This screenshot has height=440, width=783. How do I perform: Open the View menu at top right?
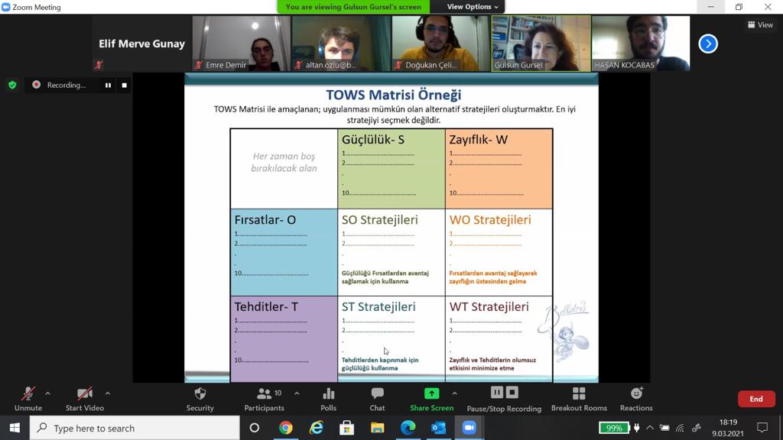pos(760,25)
